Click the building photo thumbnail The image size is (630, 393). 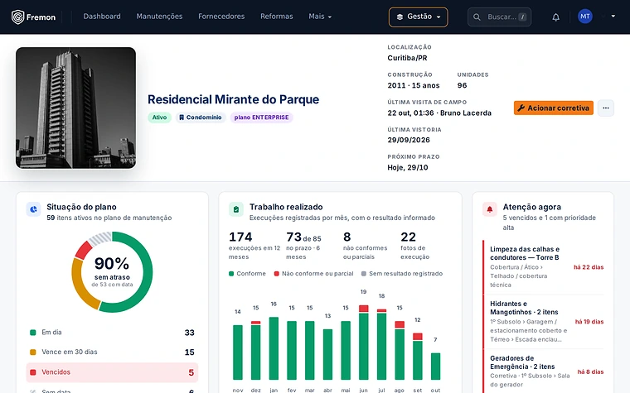[x=75, y=108]
